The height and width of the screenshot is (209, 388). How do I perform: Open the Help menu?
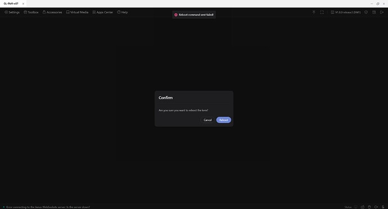(122, 12)
